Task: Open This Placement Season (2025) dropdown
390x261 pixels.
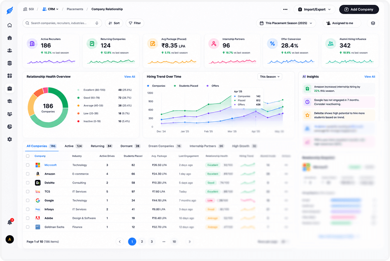Action: [x=286, y=23]
